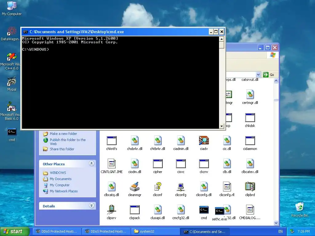
Task: Select certmgr.dll file
Action: pos(250,97)
